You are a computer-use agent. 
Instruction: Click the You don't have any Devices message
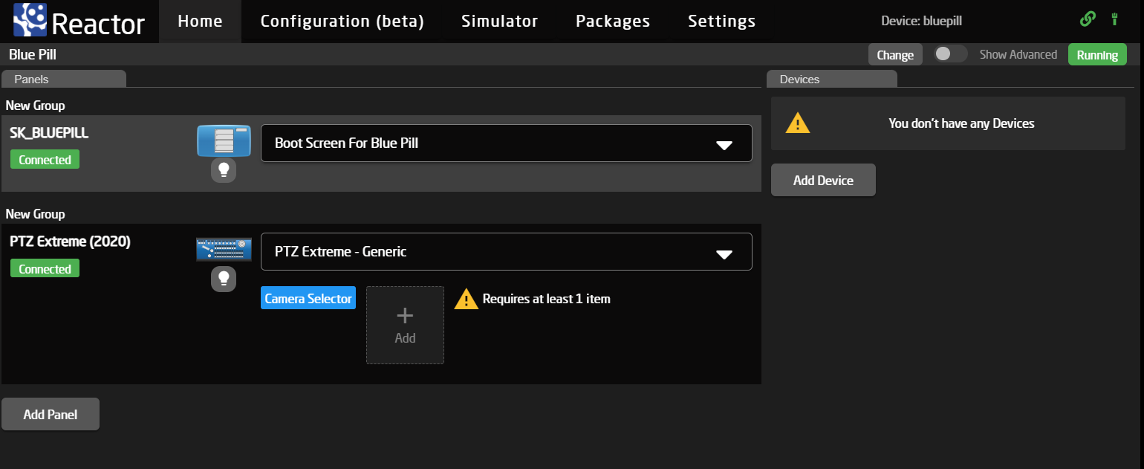(x=961, y=123)
